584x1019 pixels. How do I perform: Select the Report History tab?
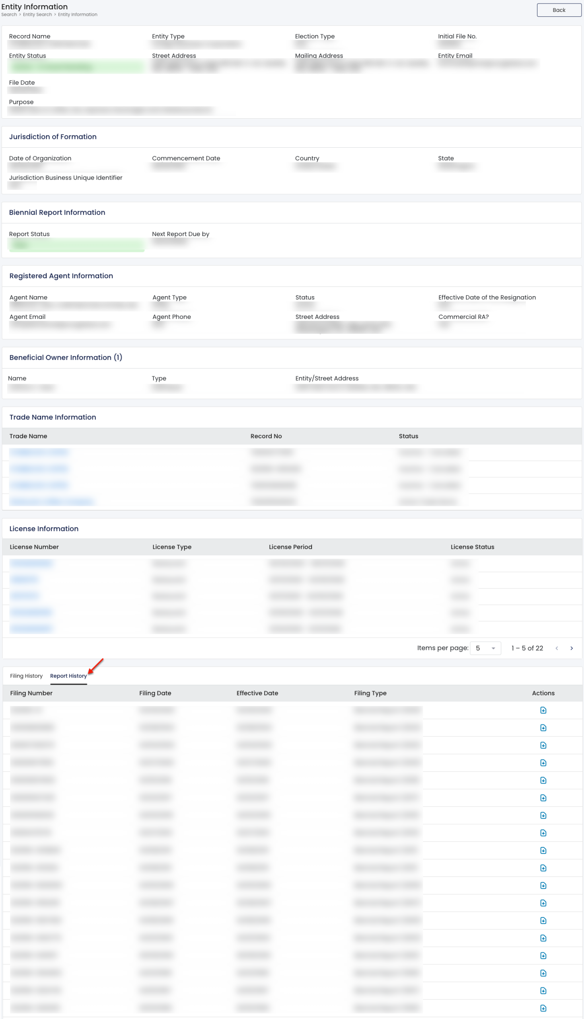click(x=68, y=676)
